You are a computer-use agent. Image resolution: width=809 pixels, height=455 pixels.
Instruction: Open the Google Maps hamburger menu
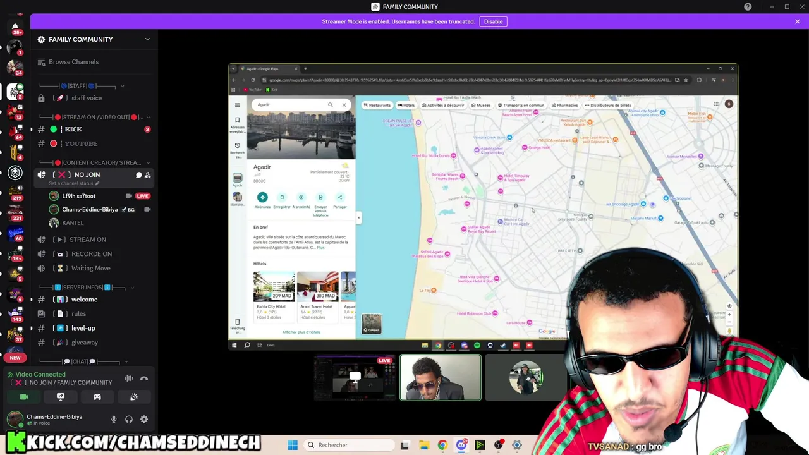click(238, 105)
